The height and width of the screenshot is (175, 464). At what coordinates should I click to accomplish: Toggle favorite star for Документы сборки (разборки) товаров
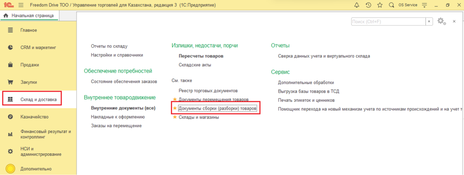tap(175, 108)
